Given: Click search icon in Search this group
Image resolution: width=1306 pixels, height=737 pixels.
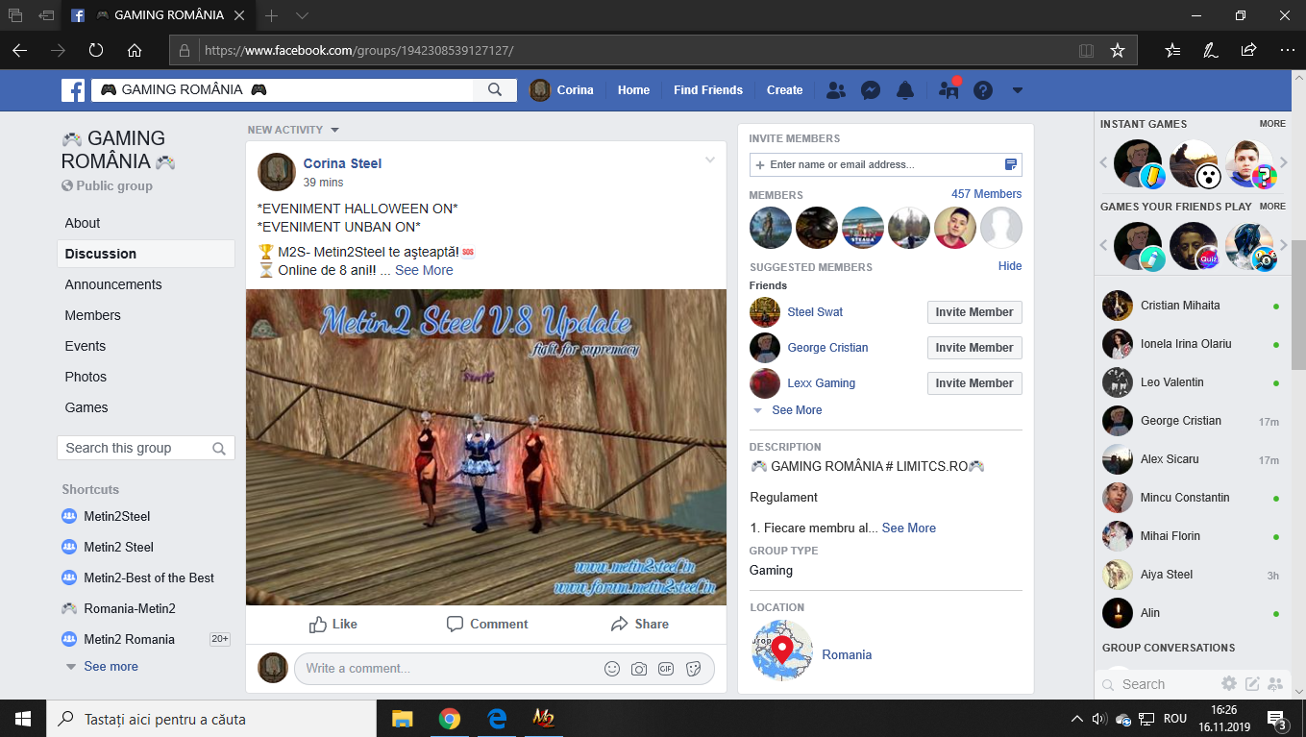Looking at the screenshot, I should click(x=219, y=448).
